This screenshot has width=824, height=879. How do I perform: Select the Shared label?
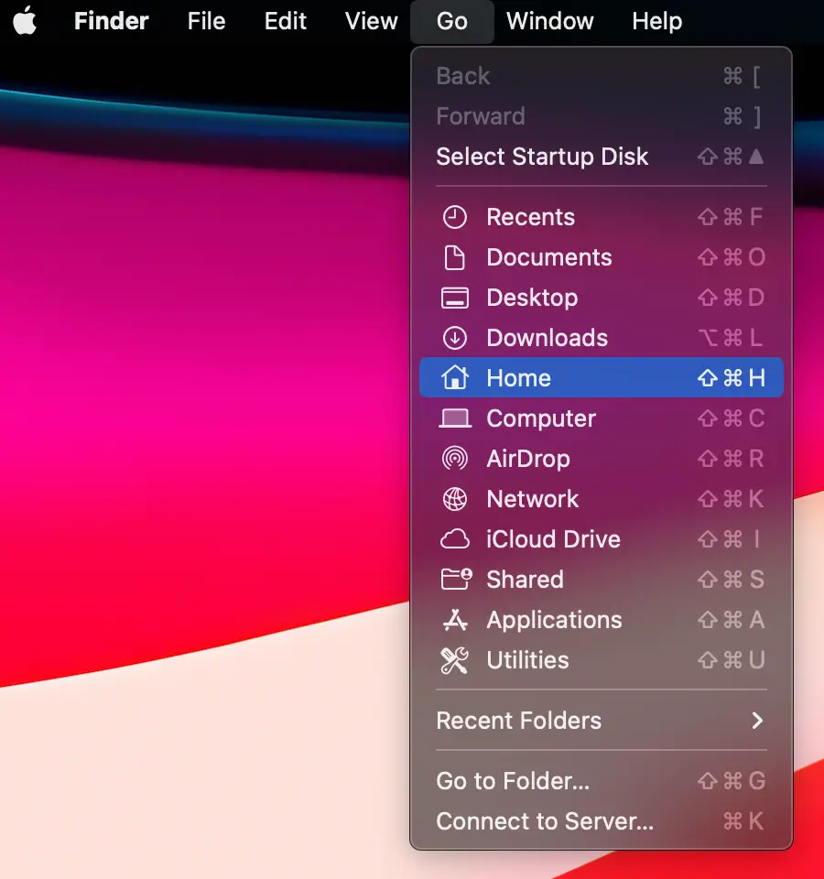pyautogui.click(x=525, y=580)
